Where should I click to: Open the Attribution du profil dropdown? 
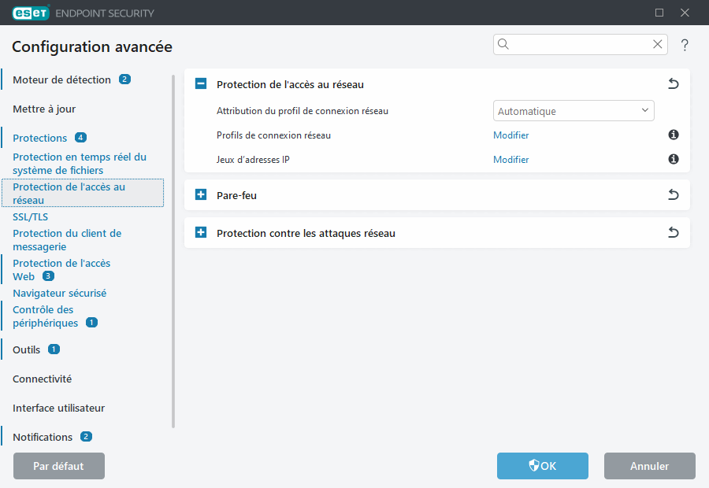pyautogui.click(x=574, y=110)
